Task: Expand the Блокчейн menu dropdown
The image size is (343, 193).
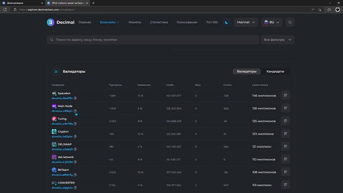Action: pyautogui.click(x=109, y=23)
